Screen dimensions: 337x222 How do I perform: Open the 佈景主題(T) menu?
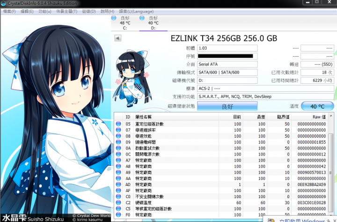point(66,11)
